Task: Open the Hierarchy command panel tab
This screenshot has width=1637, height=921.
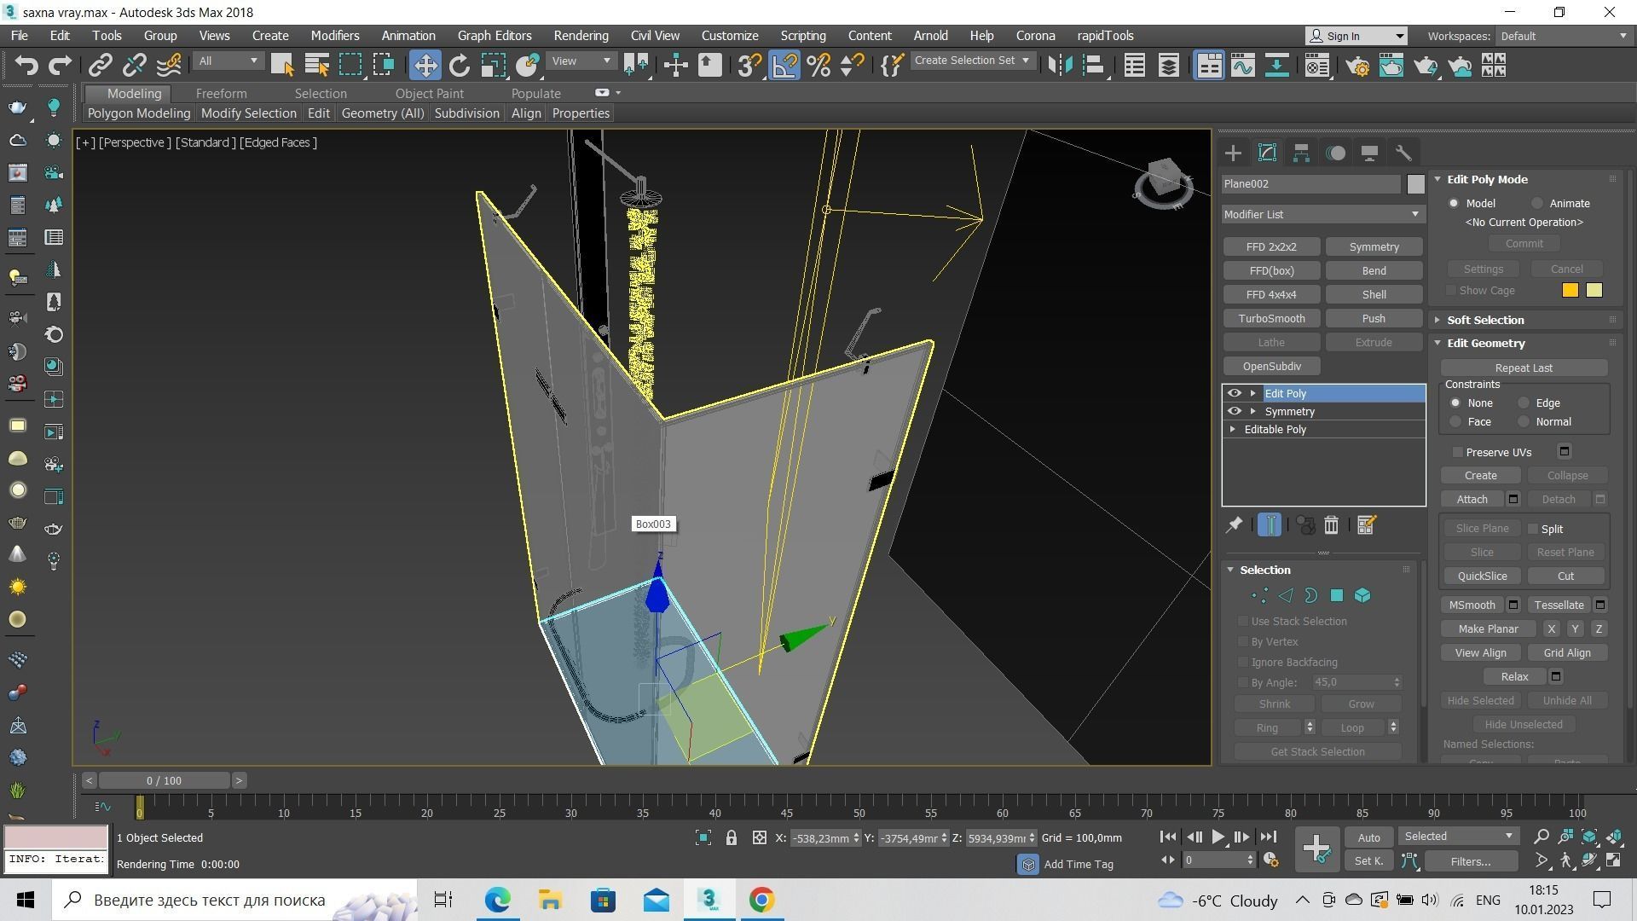Action: [x=1301, y=153]
